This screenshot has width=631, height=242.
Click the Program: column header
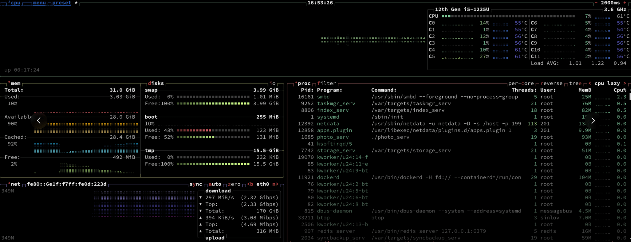coord(330,90)
